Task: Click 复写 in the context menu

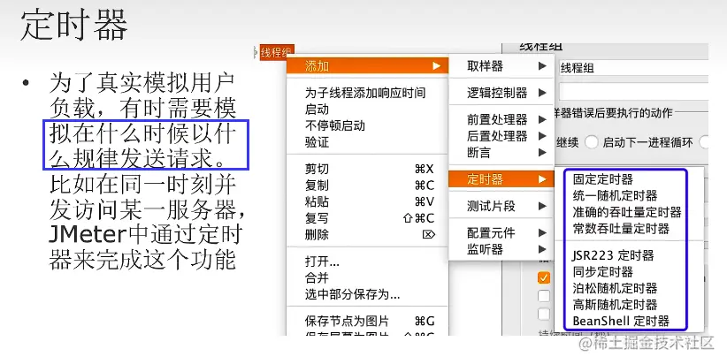Action: pyautogui.click(x=368, y=218)
